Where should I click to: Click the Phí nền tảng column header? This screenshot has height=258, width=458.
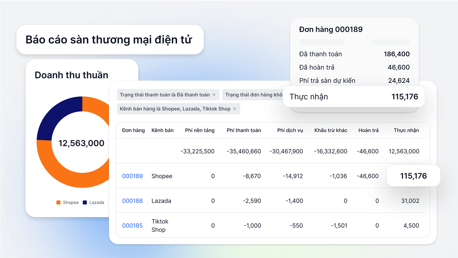click(x=200, y=130)
